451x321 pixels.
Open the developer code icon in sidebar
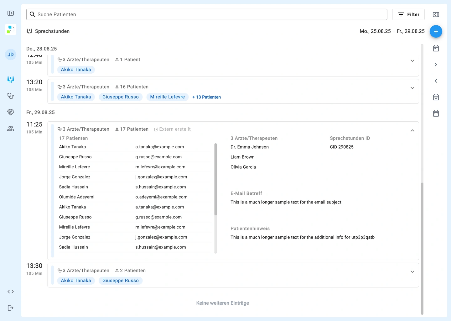11,292
